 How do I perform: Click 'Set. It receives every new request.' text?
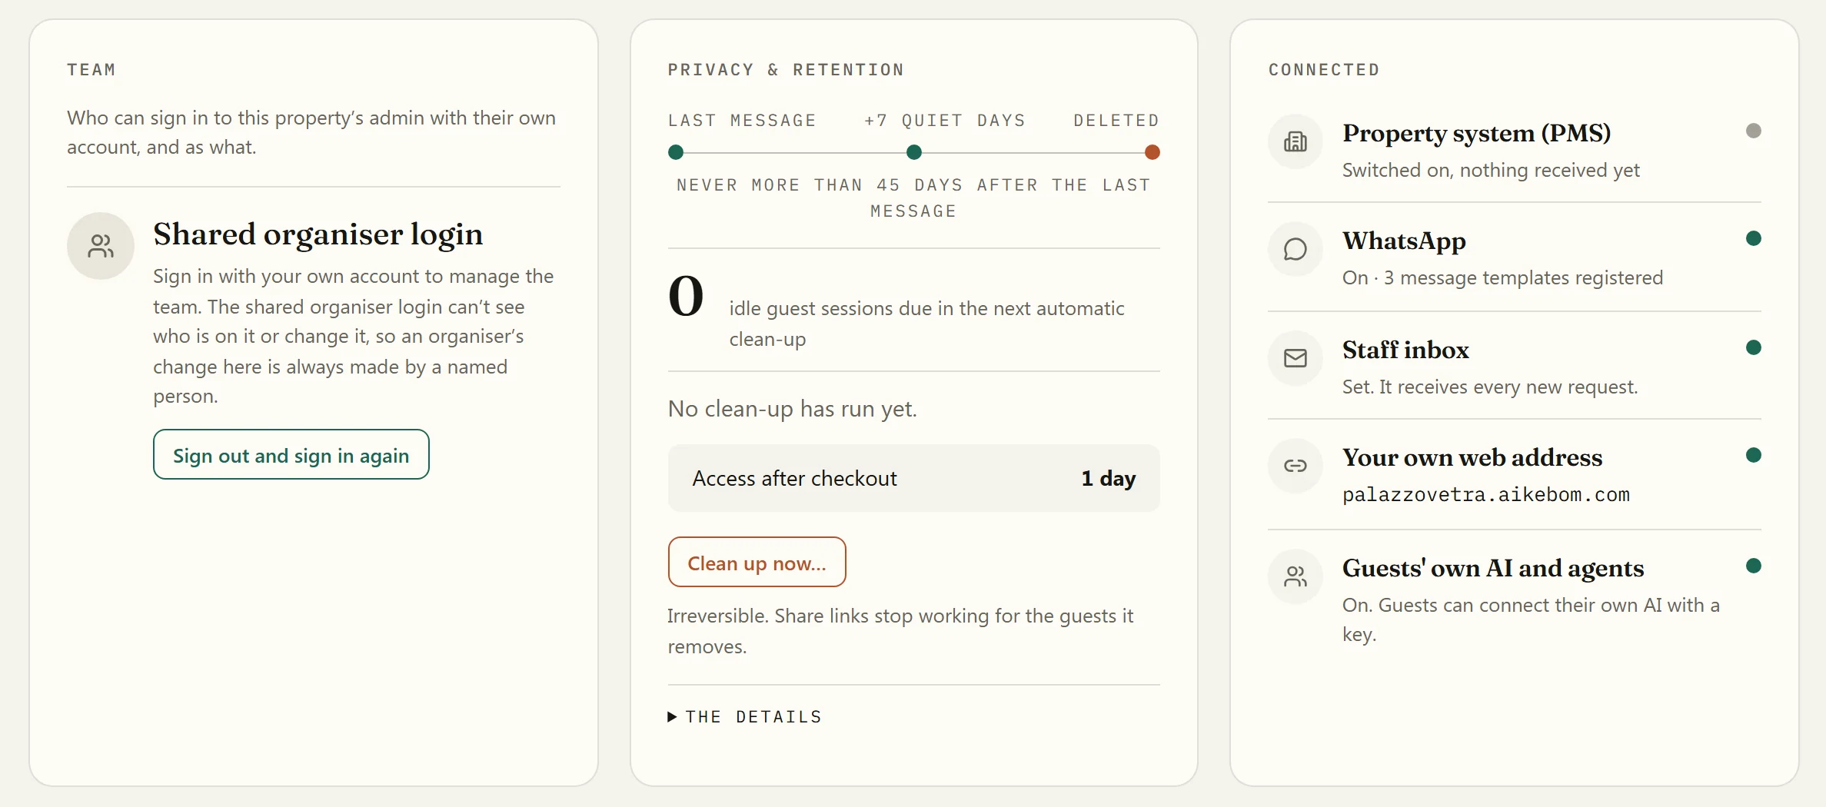pos(1490,387)
